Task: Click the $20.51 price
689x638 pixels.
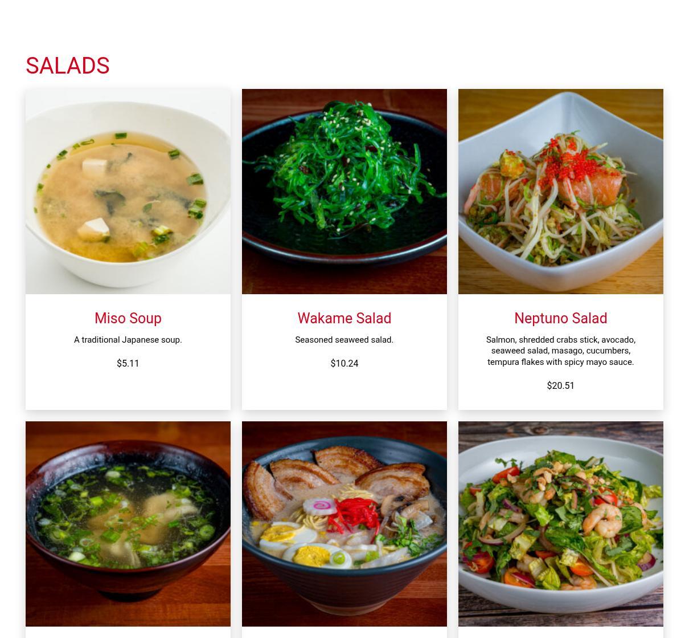Action: (x=561, y=385)
